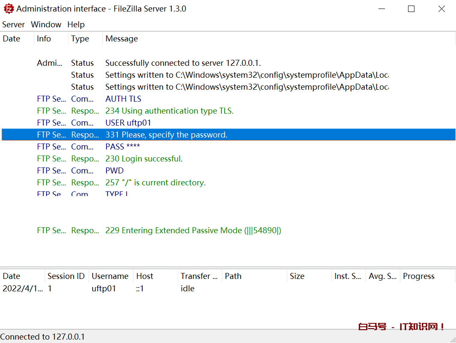Click the Message column header
The height and width of the screenshot is (343, 456).
pos(122,39)
